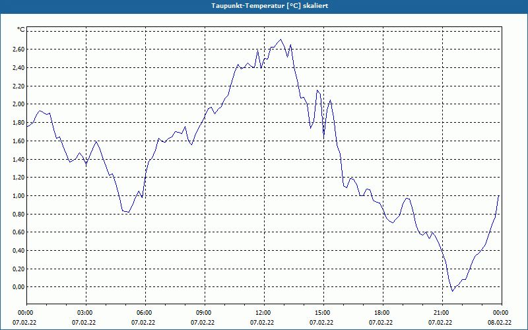
Task: Click the 1,00 y-axis label
Action: 18,195
